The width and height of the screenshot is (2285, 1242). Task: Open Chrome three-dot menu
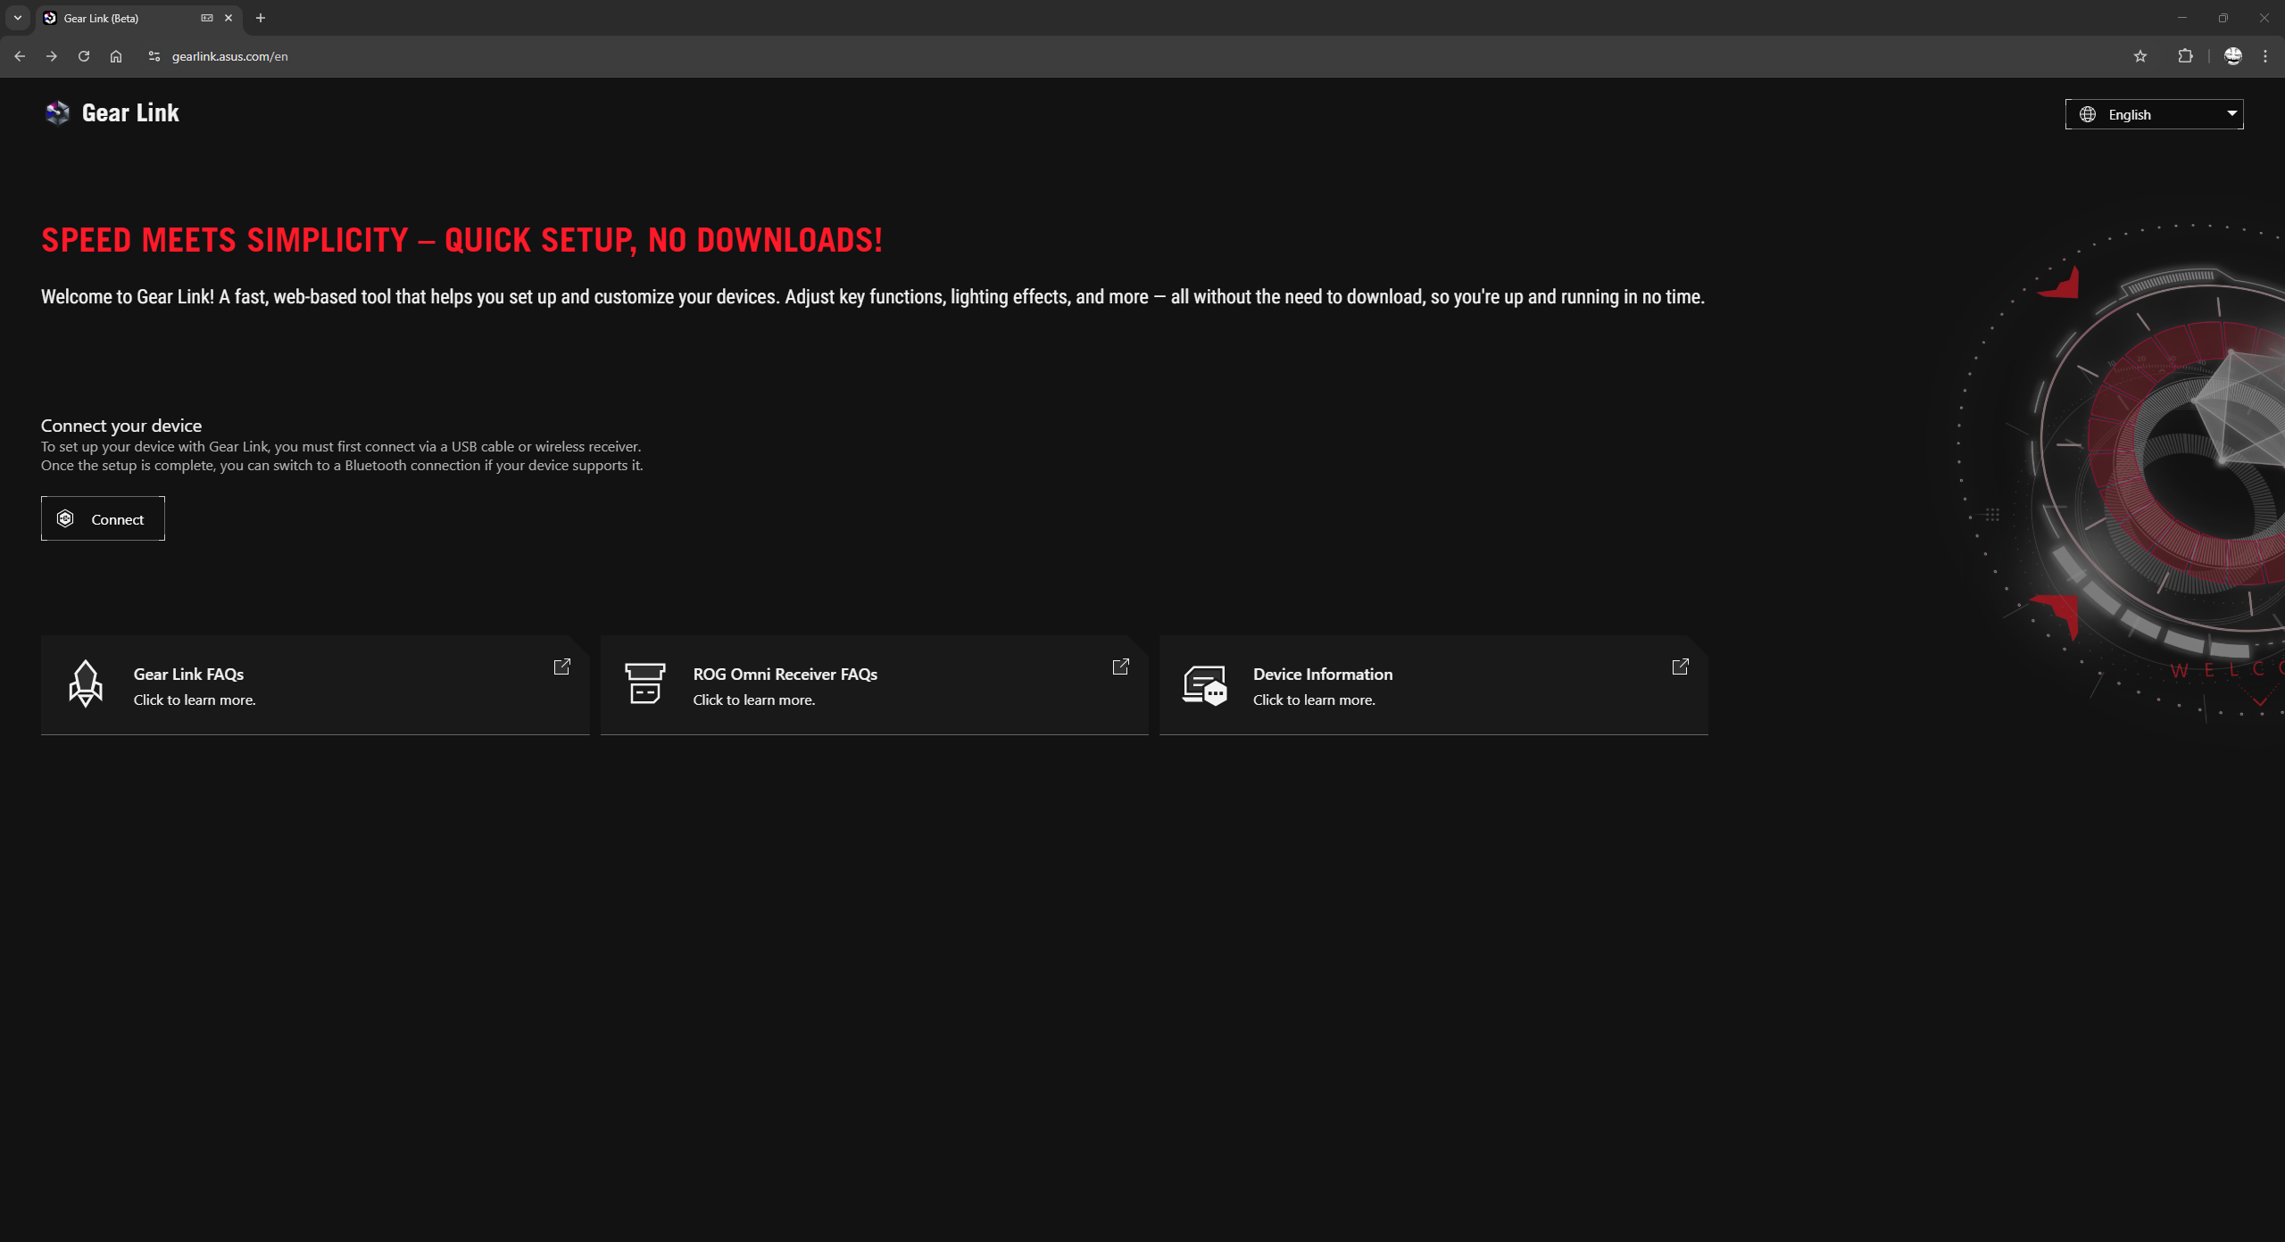(2264, 56)
